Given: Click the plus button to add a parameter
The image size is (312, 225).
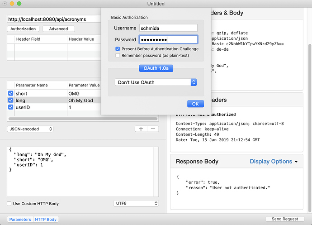Looking at the screenshot, I should pos(141,129).
